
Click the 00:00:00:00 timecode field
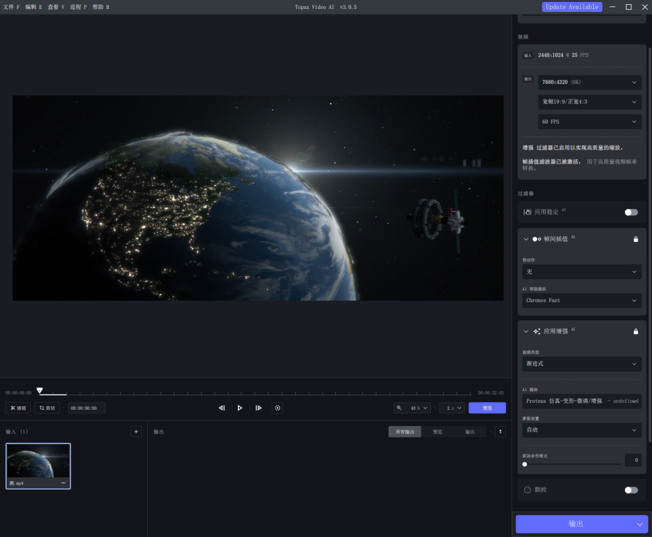[x=86, y=408]
